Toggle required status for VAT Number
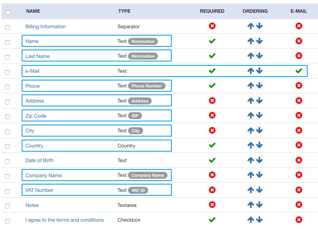 pos(212,190)
